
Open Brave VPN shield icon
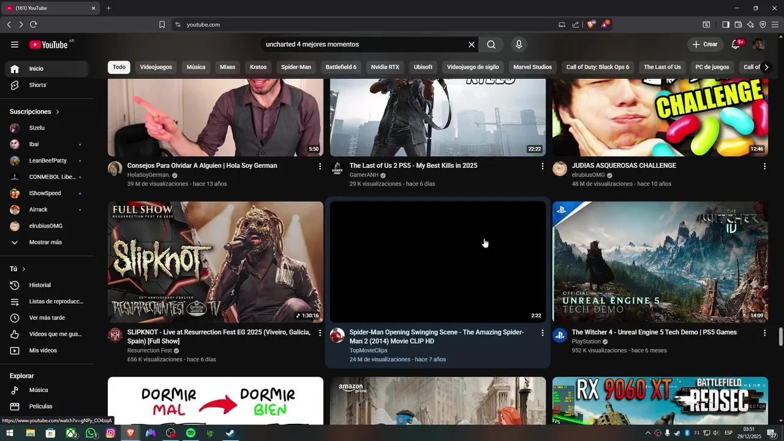tap(763, 24)
